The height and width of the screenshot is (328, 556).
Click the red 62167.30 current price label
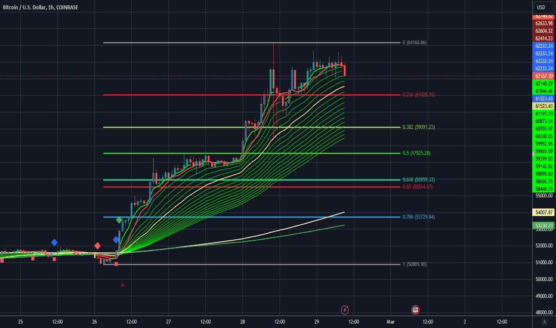tap(544, 76)
